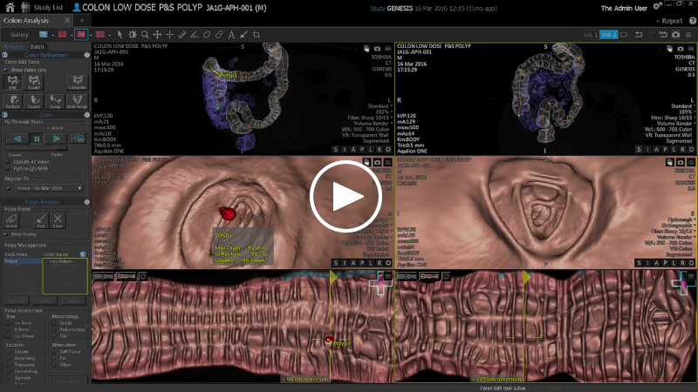Select the window/level brightness tool
Image resolution: width=698 pixels, height=392 pixels.
[133, 35]
